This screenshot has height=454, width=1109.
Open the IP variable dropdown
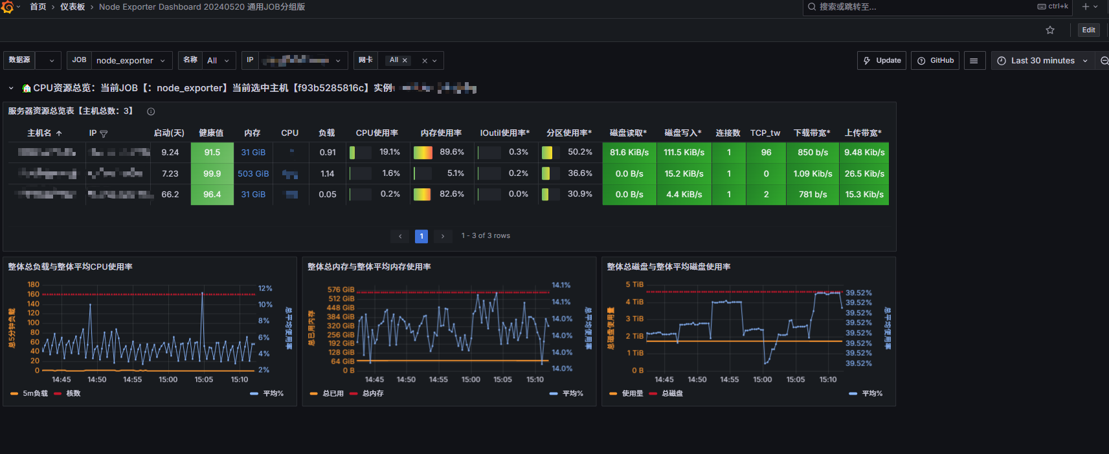pyautogui.click(x=303, y=60)
